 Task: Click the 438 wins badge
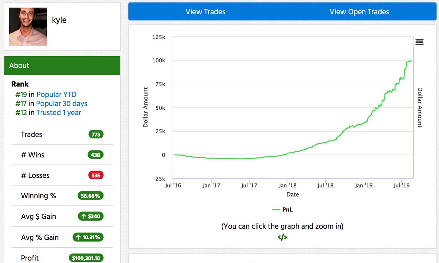point(96,155)
